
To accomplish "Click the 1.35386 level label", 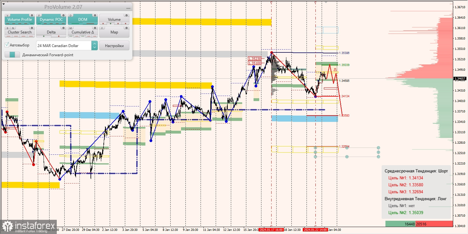I will [x=344, y=53].
